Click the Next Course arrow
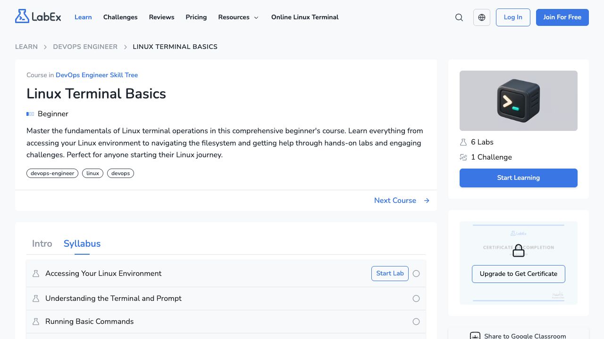Screen dimensions: 604x339 [427, 201]
